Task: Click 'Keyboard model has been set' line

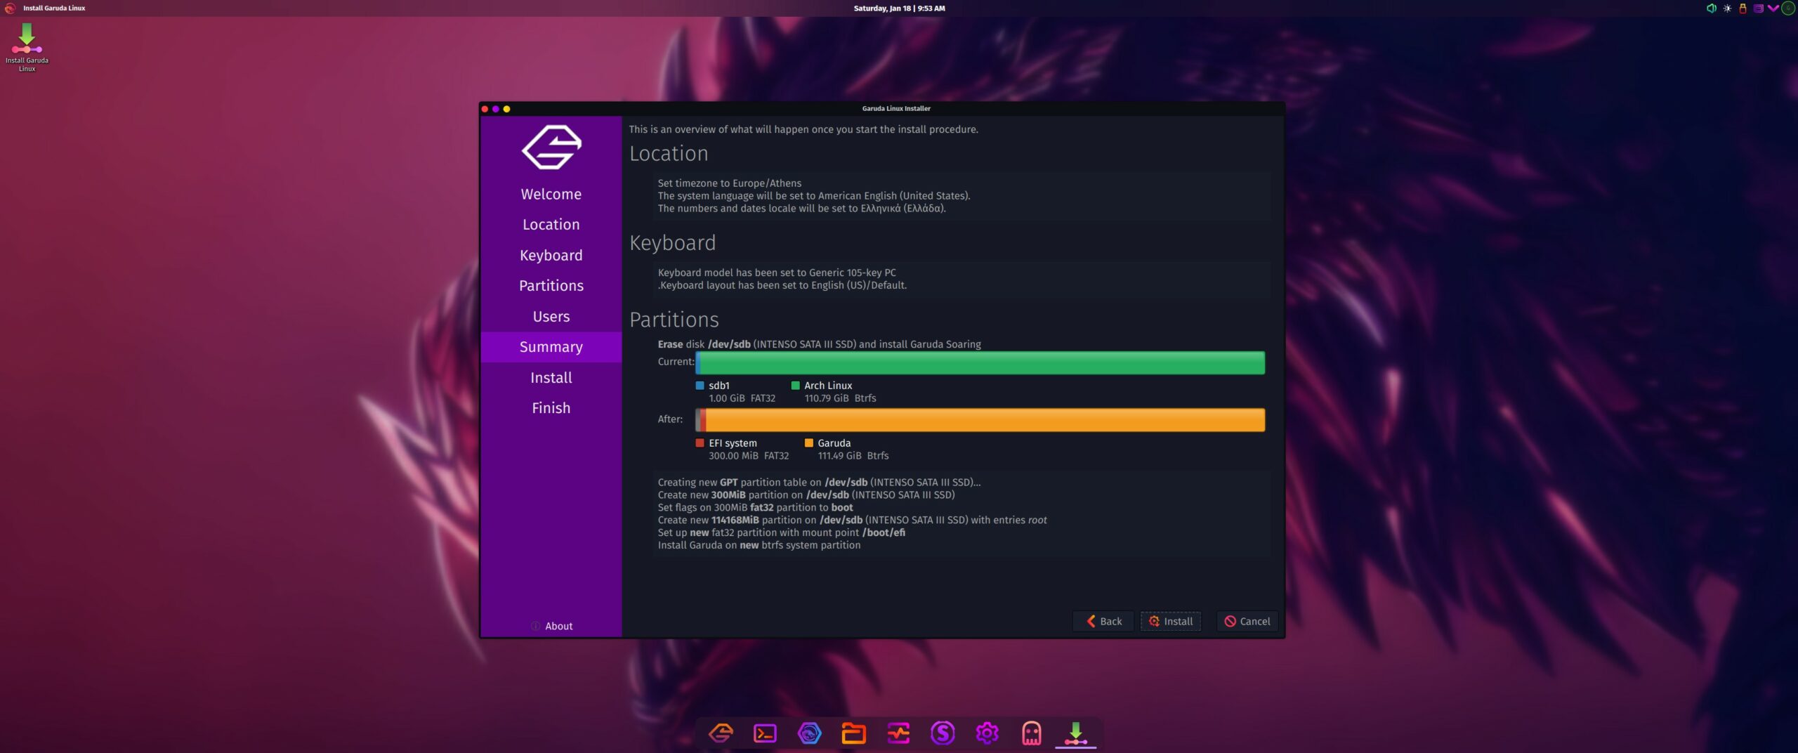Action: (x=777, y=273)
